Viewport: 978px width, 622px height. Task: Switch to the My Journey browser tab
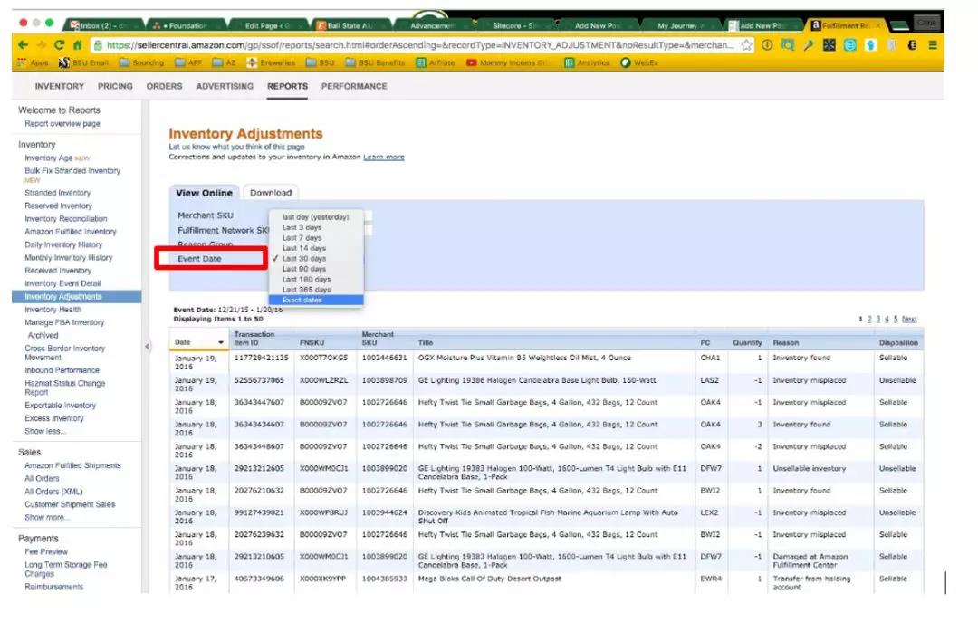[x=678, y=25]
